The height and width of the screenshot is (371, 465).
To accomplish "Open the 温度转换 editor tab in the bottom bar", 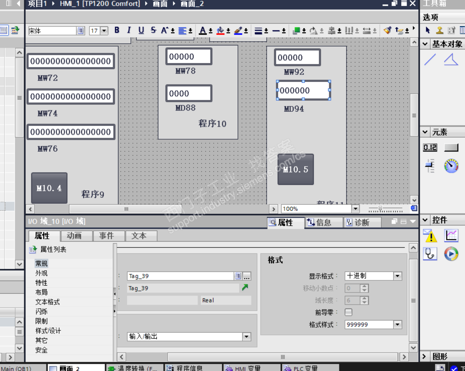I will [135, 368].
